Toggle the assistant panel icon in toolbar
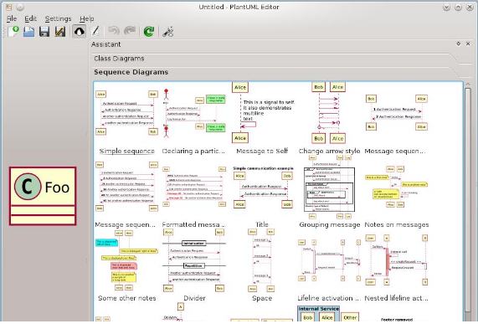Screen dimensions: 478x334 click(80, 31)
